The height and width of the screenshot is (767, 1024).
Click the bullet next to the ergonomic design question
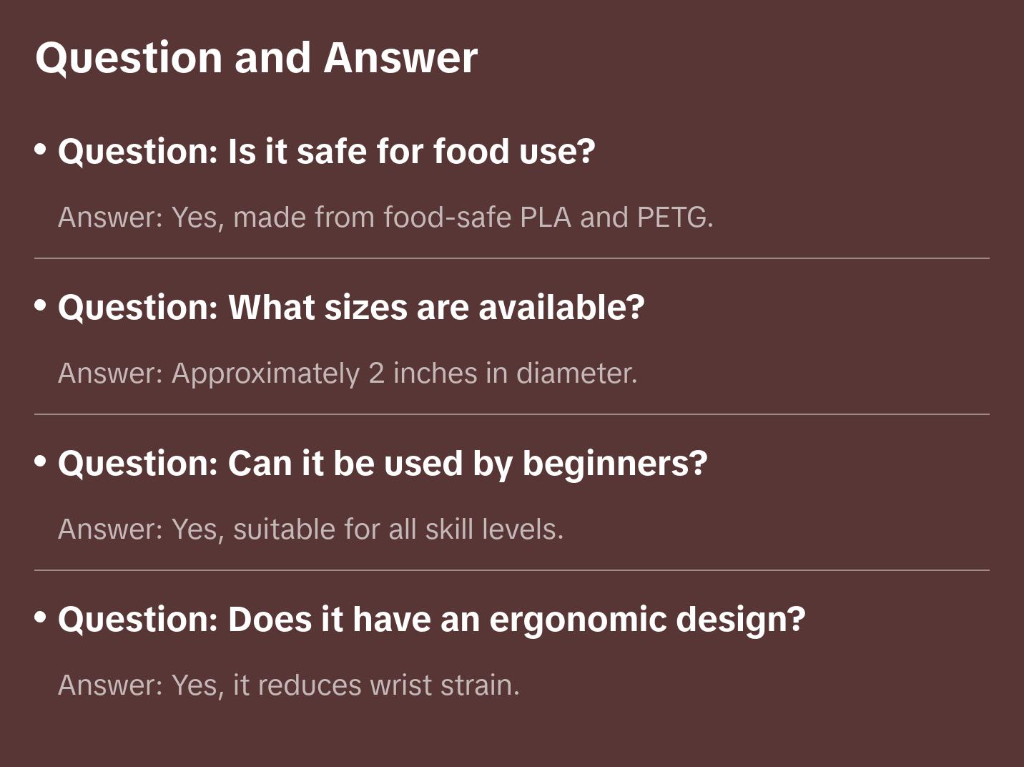[41, 617]
